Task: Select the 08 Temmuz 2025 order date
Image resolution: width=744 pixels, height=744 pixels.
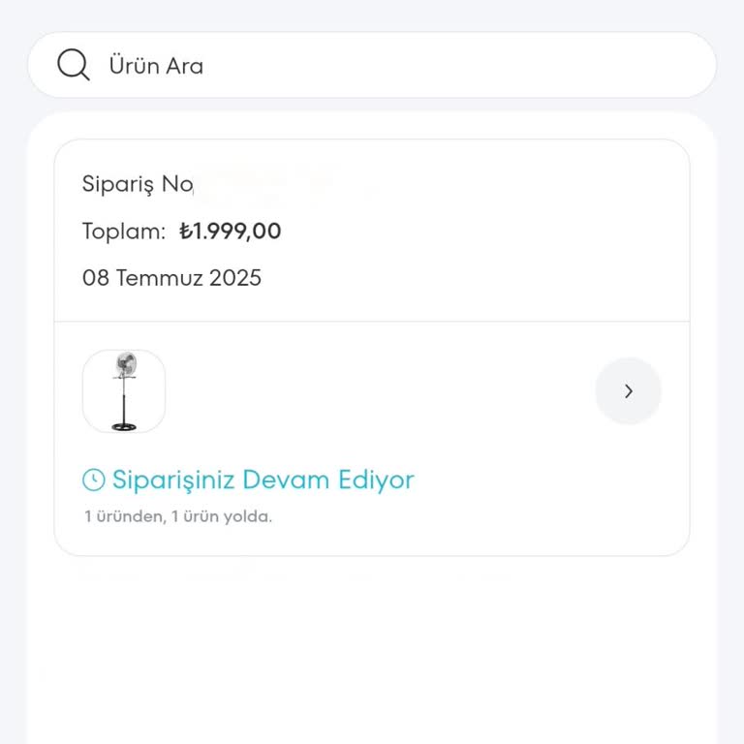Action: (171, 278)
